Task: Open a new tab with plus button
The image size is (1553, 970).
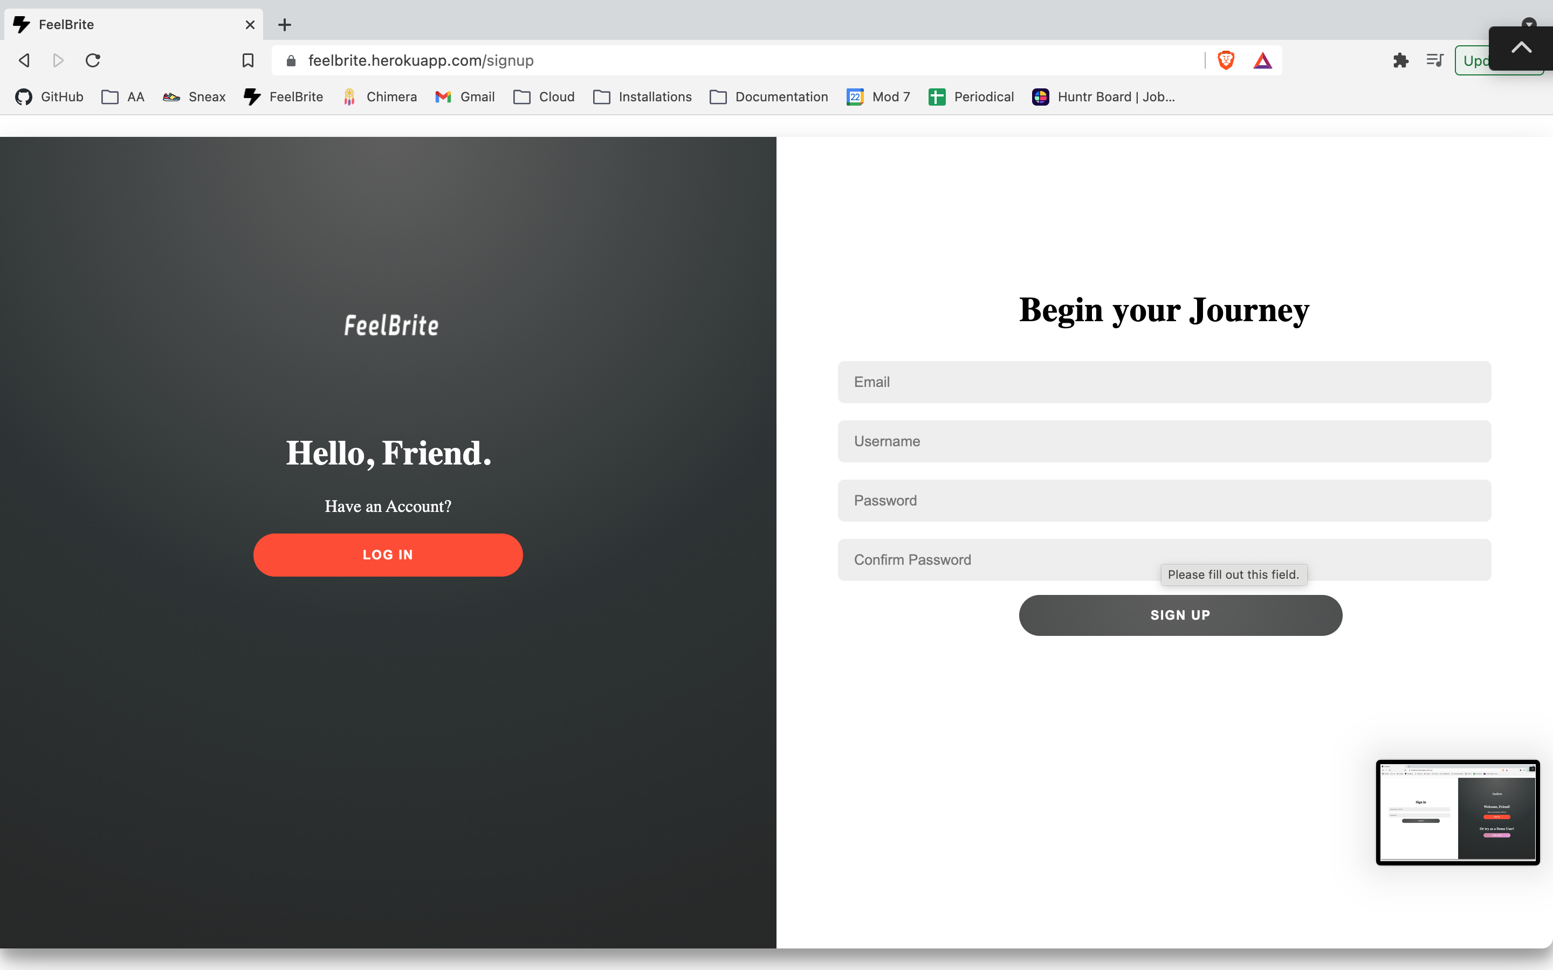Action: tap(284, 24)
